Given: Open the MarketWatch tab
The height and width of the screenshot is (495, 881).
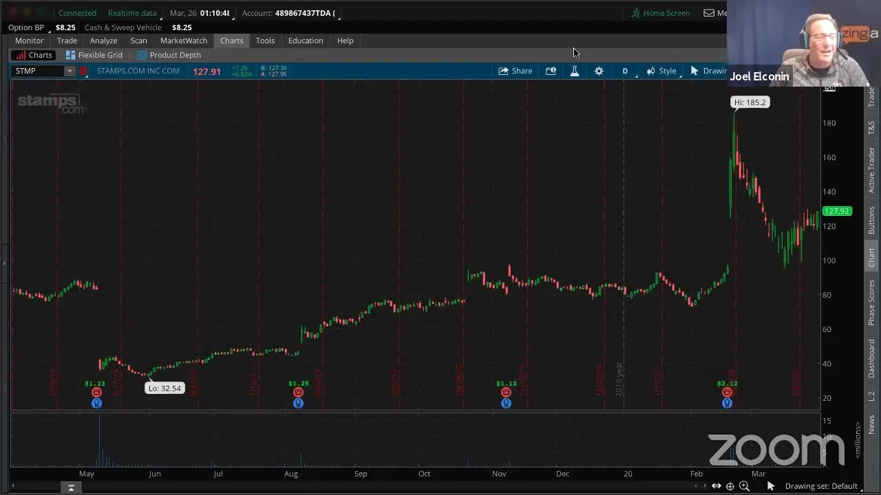Looking at the screenshot, I should tap(184, 41).
